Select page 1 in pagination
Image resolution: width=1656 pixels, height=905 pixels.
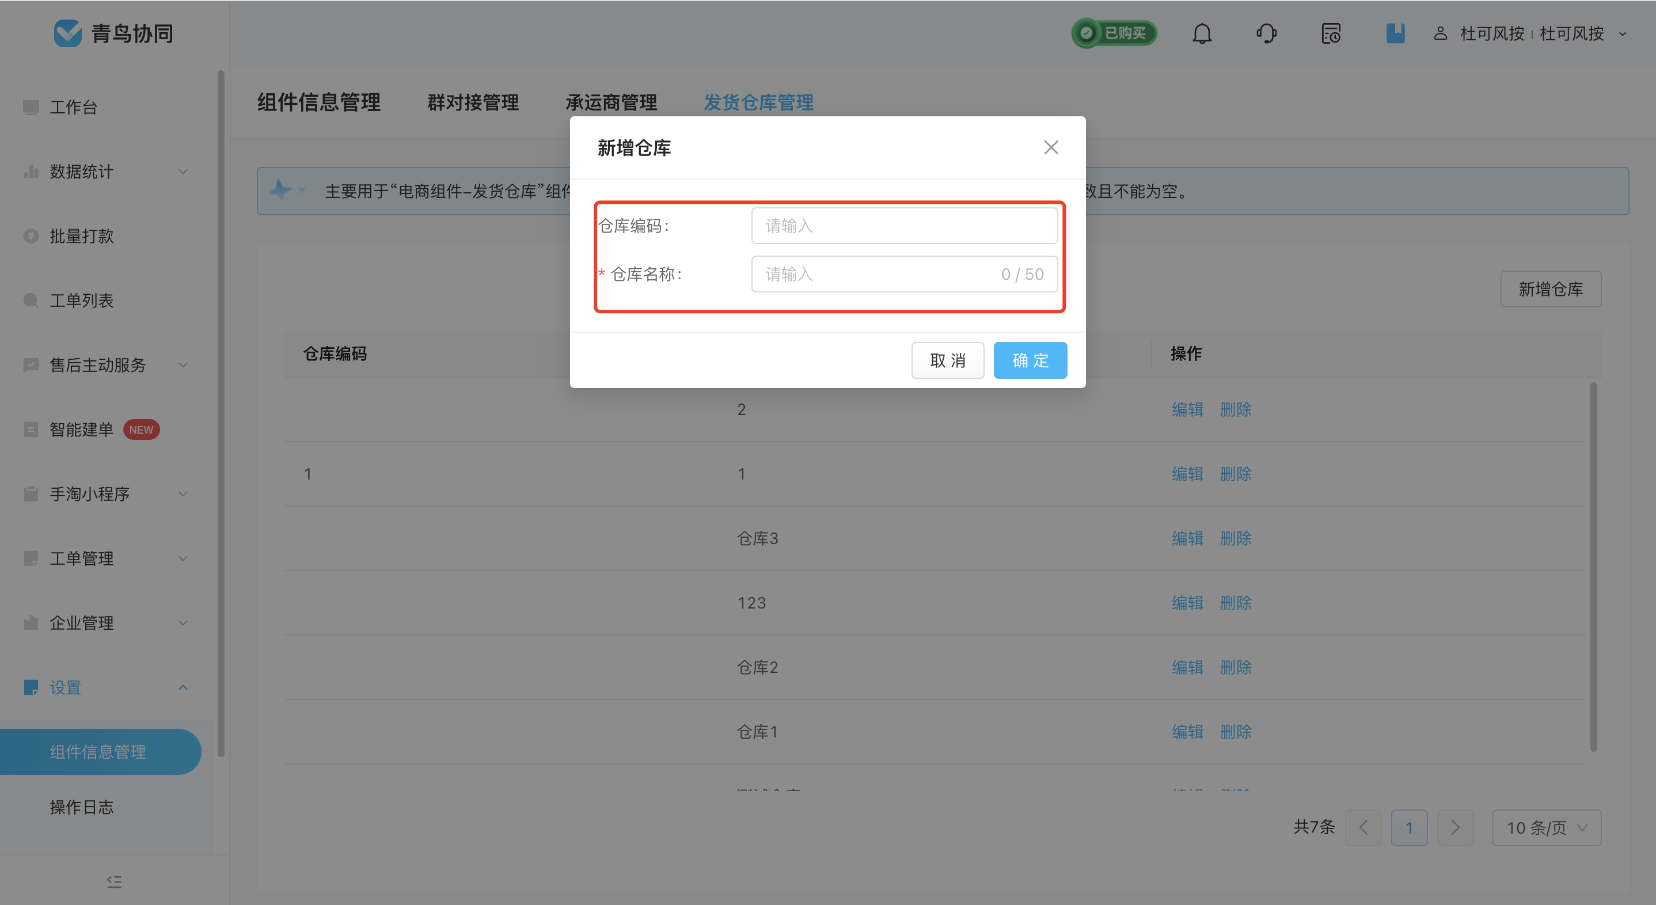point(1409,827)
